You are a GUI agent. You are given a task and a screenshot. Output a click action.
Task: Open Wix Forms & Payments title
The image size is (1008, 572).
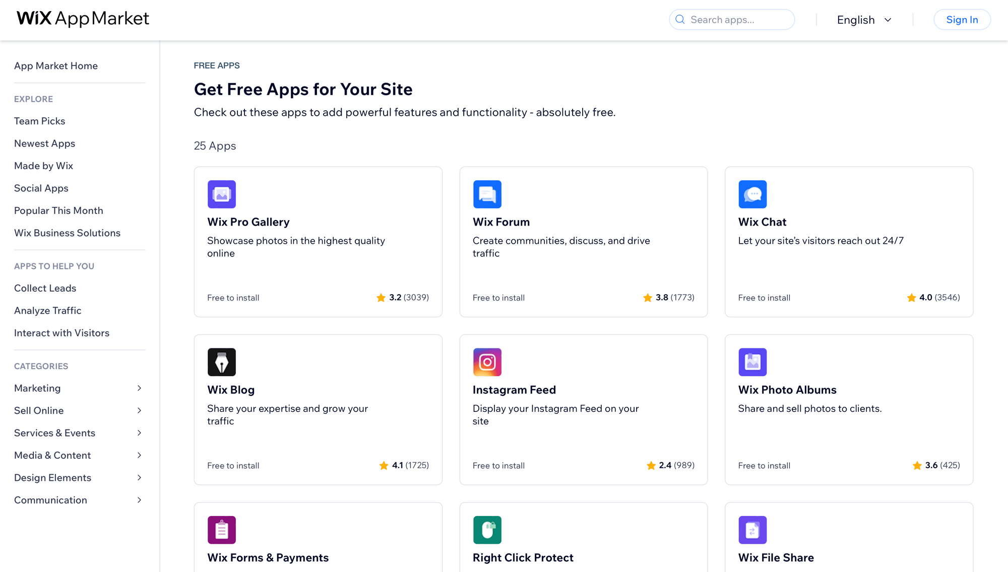point(268,557)
